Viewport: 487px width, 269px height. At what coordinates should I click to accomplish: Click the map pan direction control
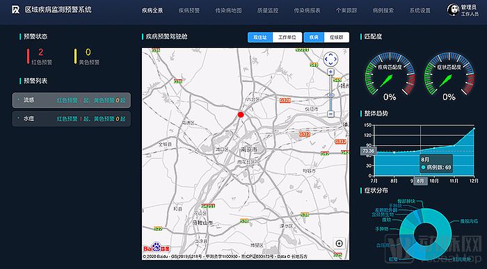[330, 59]
